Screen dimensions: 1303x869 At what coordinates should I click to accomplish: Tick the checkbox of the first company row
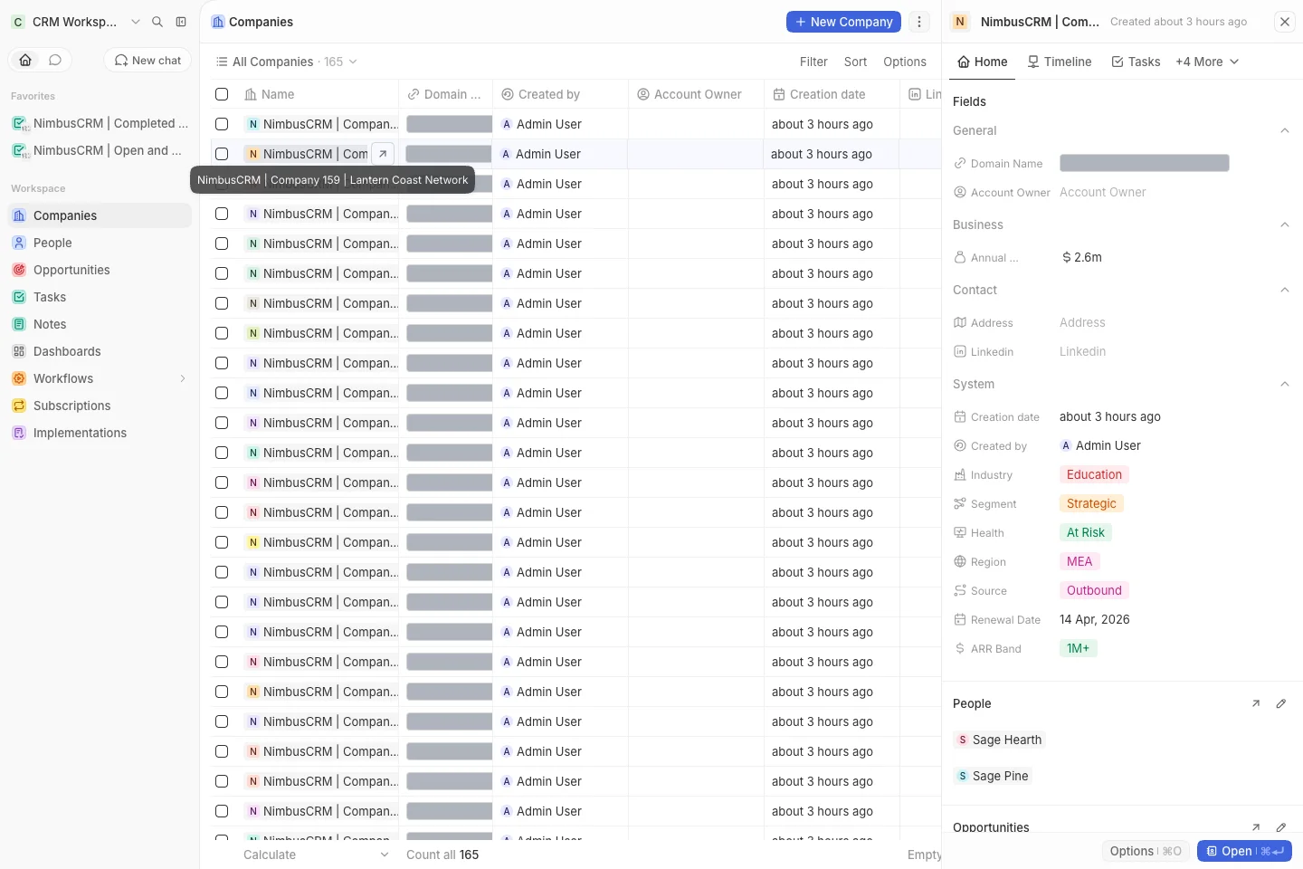[x=222, y=124]
